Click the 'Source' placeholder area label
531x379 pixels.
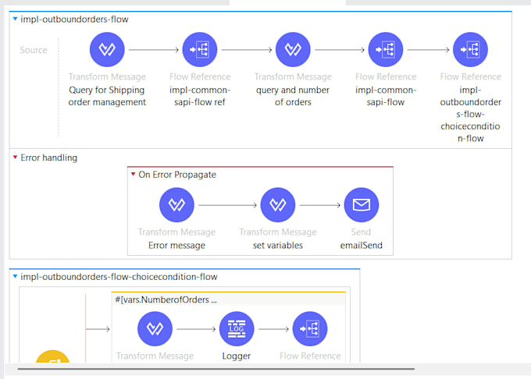click(x=34, y=50)
